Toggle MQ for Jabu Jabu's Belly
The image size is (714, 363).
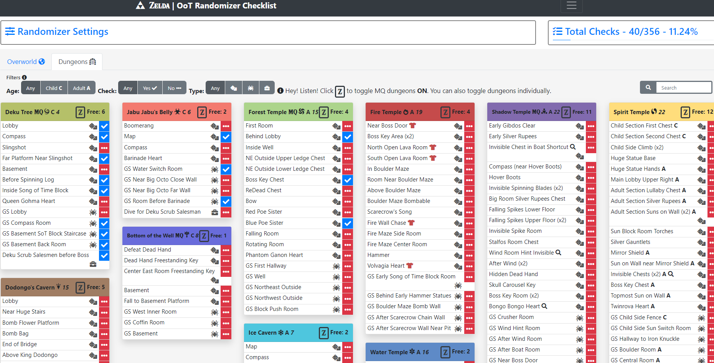pos(202,112)
